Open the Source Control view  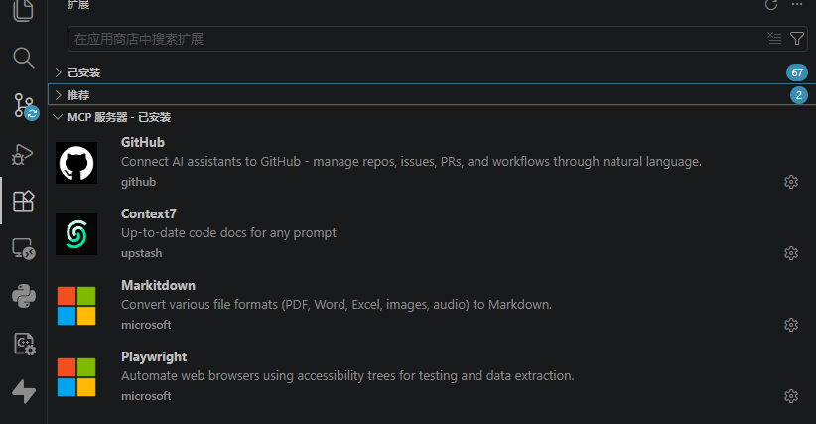pyautogui.click(x=23, y=104)
